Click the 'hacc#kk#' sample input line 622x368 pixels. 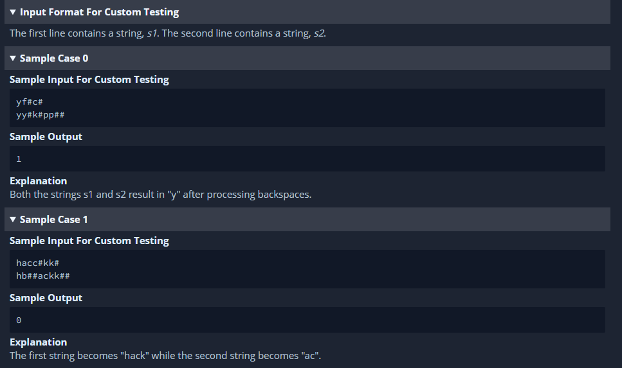[x=38, y=263]
